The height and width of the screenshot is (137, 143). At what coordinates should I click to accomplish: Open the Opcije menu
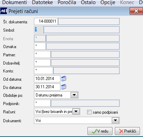(x=108, y=2)
